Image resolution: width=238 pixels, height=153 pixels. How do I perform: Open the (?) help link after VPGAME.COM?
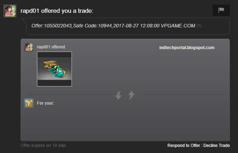[199, 26]
